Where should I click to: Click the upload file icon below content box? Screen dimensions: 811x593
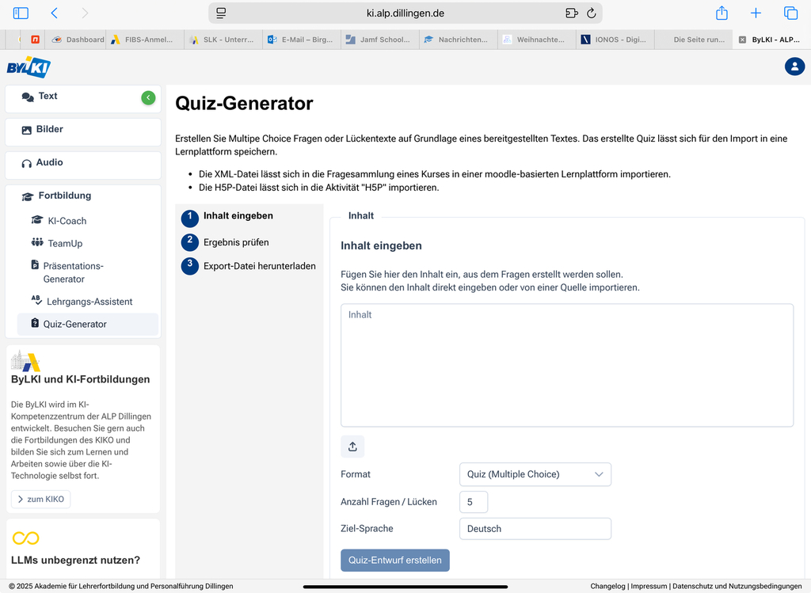point(352,447)
